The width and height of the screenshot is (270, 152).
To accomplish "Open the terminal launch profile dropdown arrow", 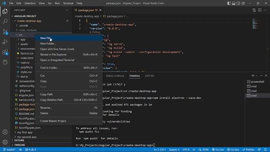I will point(256,76).
